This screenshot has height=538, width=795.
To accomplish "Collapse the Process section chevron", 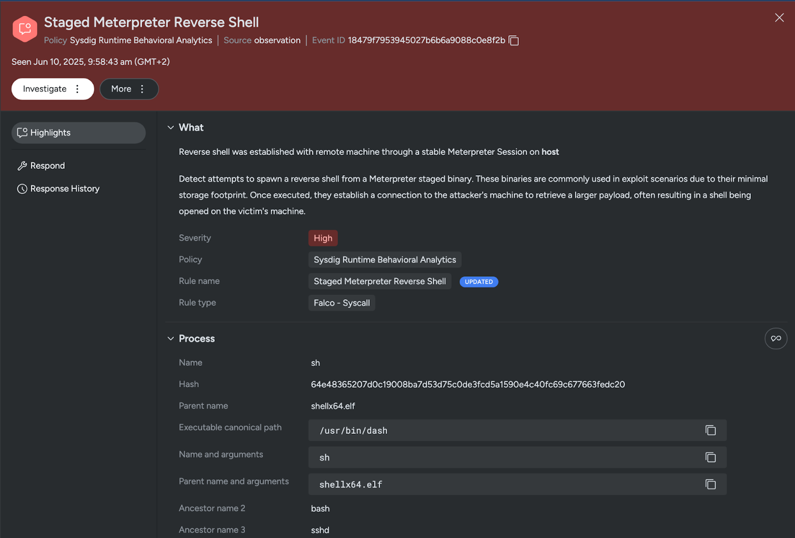I will [x=170, y=338].
